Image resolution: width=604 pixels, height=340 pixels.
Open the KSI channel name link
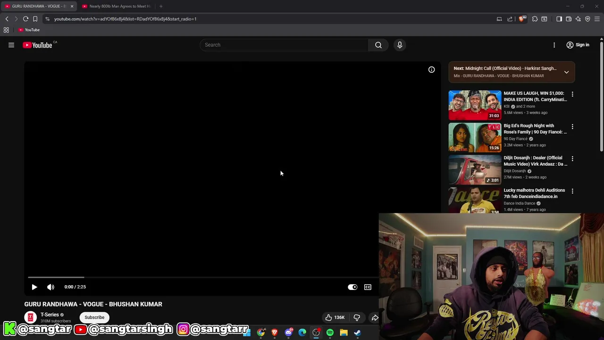[x=507, y=106]
